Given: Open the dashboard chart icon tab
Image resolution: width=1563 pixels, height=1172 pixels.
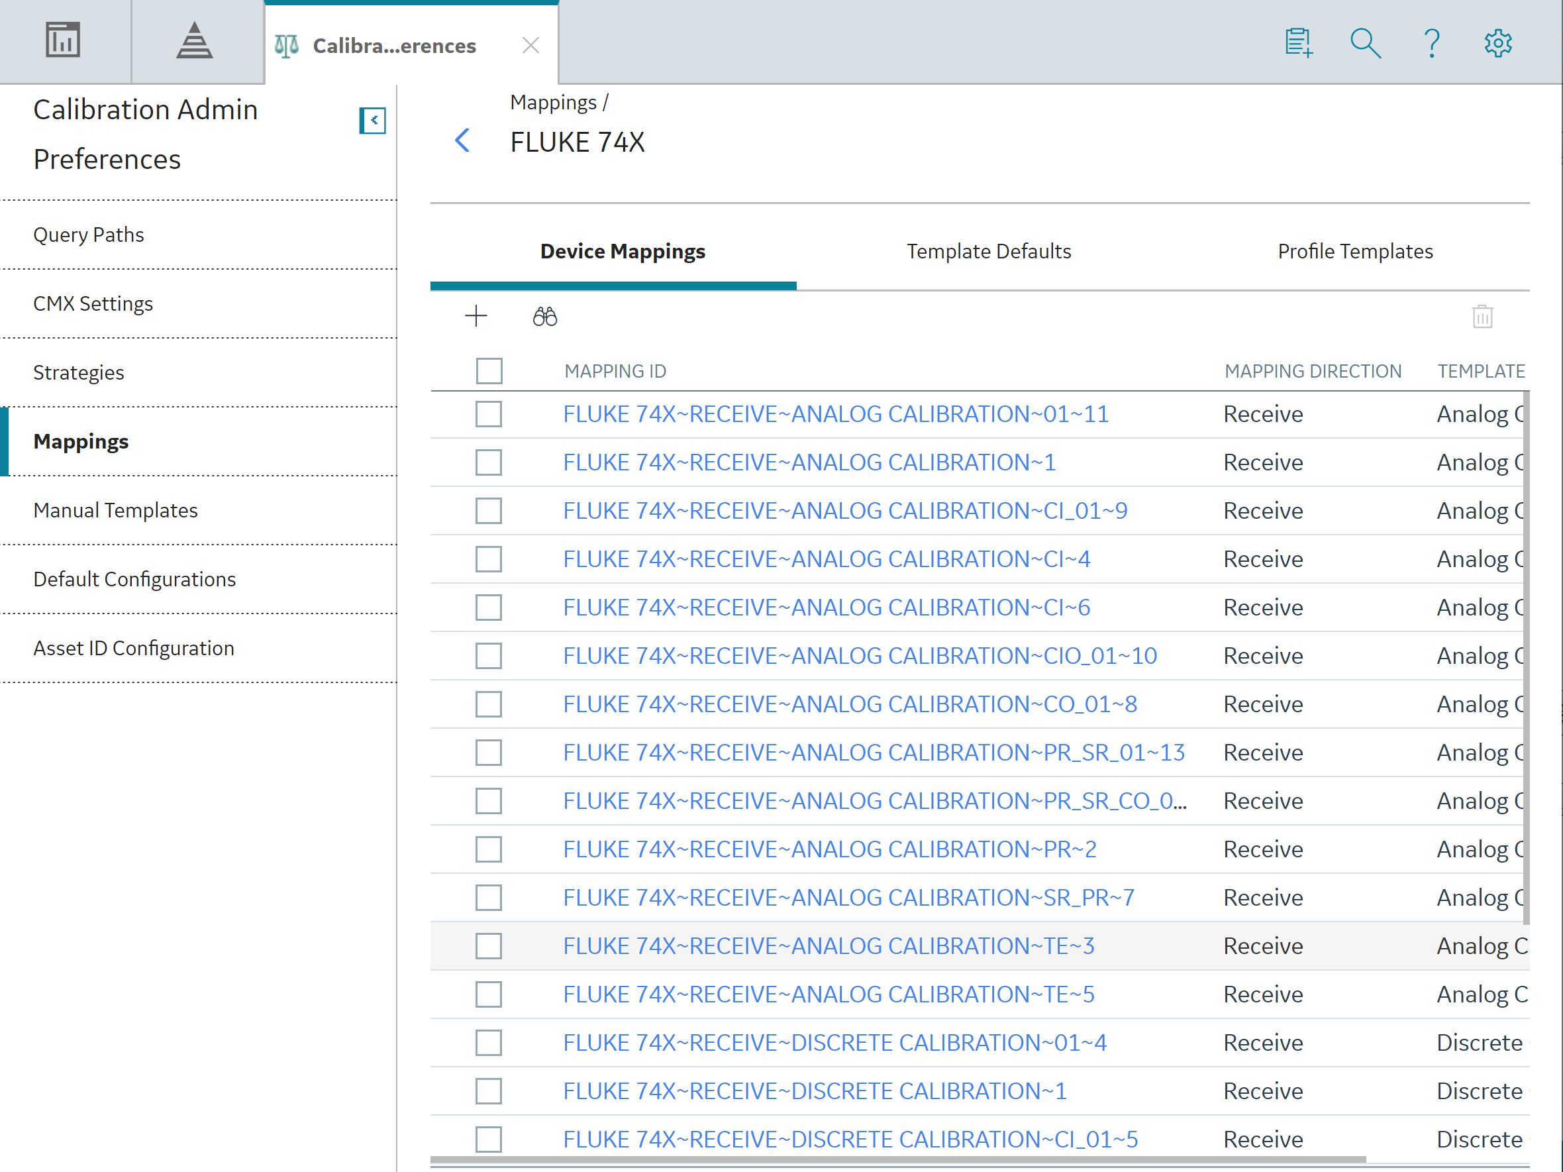Looking at the screenshot, I should (63, 40).
